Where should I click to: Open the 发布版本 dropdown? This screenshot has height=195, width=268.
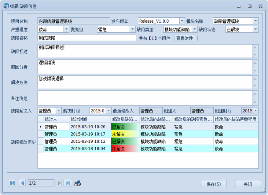(182, 21)
